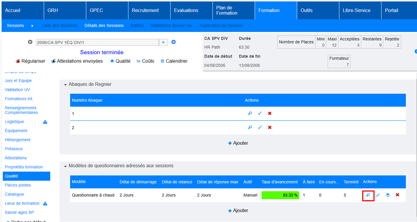Collapse Modèles de questionnaires section
The width and height of the screenshot is (417, 222).
pos(66,166)
